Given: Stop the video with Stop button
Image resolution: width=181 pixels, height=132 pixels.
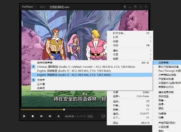Looking at the screenshot, I should (33, 116).
